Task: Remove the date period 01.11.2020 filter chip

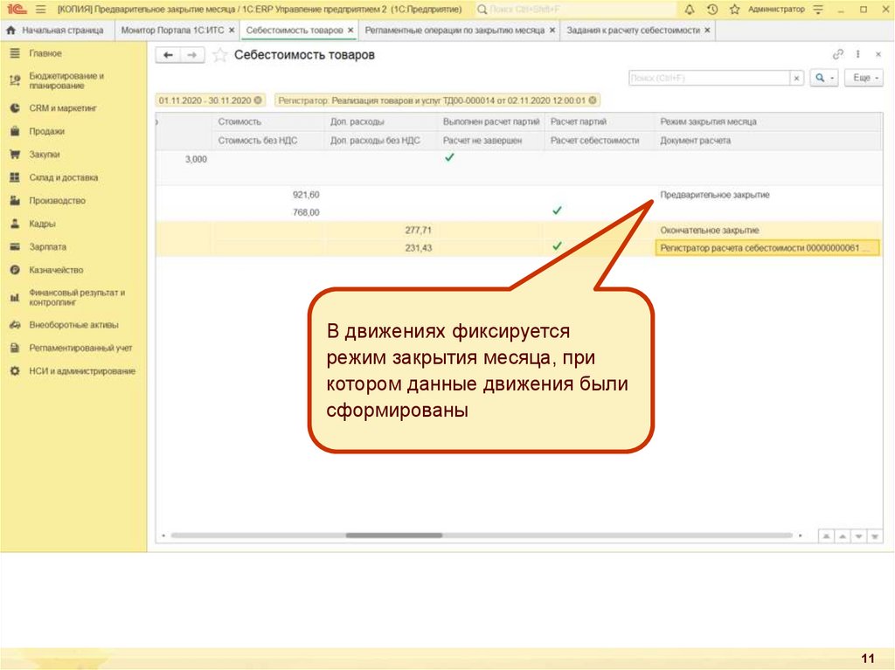Action: pos(258,100)
